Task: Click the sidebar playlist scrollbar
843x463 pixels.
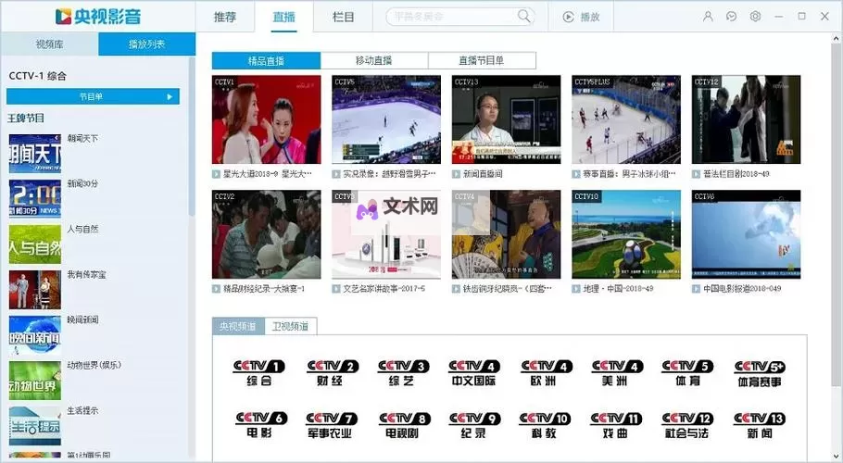Action: [192, 137]
